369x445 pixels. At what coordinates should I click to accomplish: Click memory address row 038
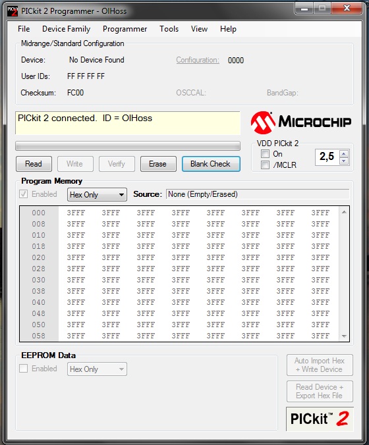[39, 291]
